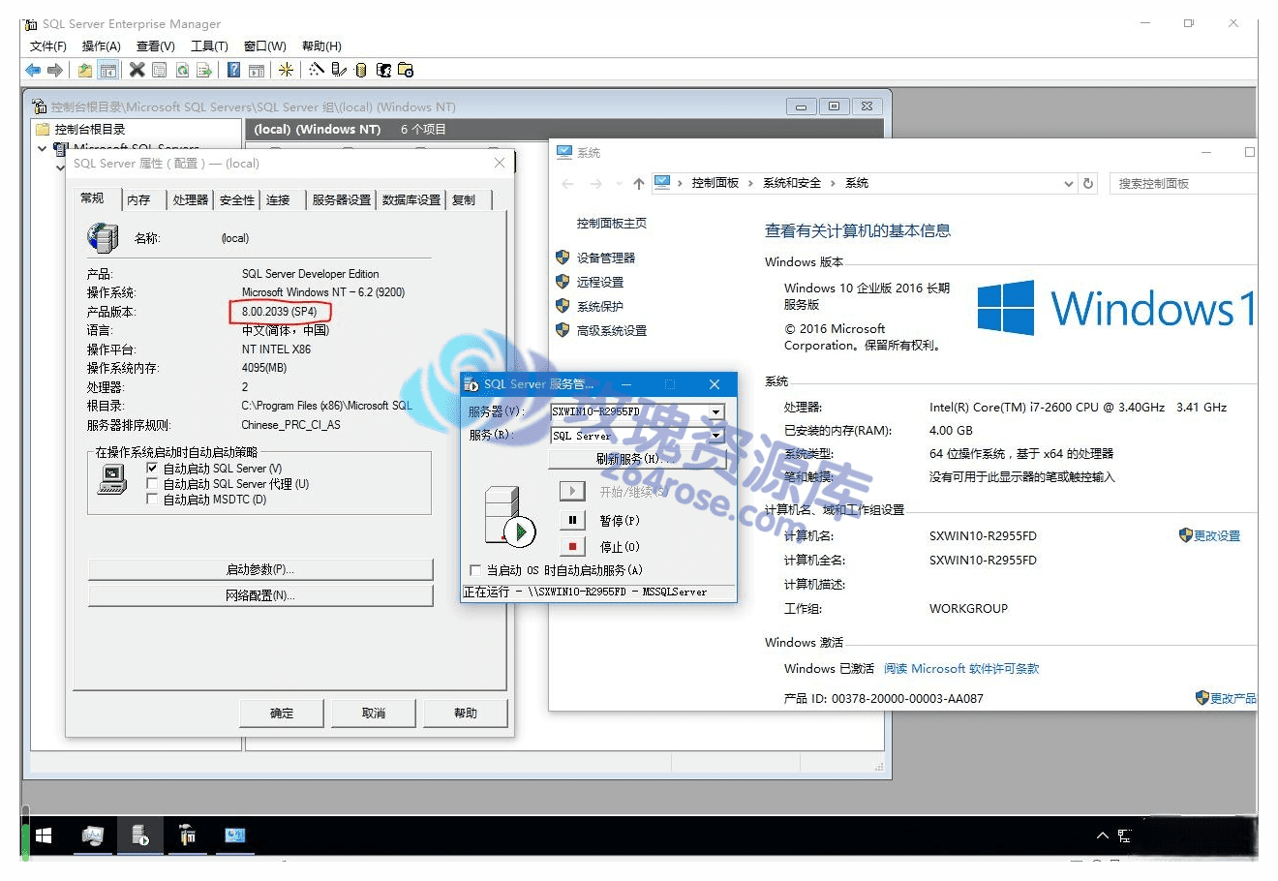
Task: Toggle the show/hide console tree toolbar icon
Action: pyautogui.click(x=108, y=70)
